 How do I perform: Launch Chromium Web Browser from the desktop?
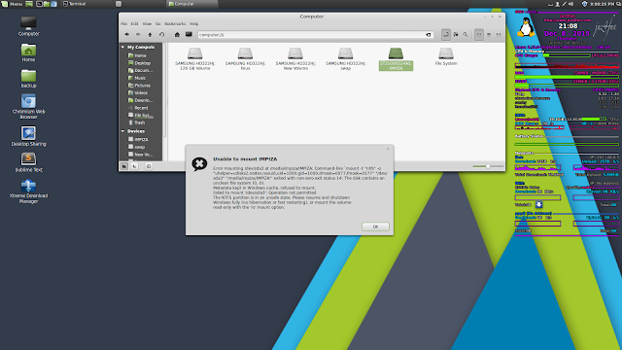[x=28, y=107]
